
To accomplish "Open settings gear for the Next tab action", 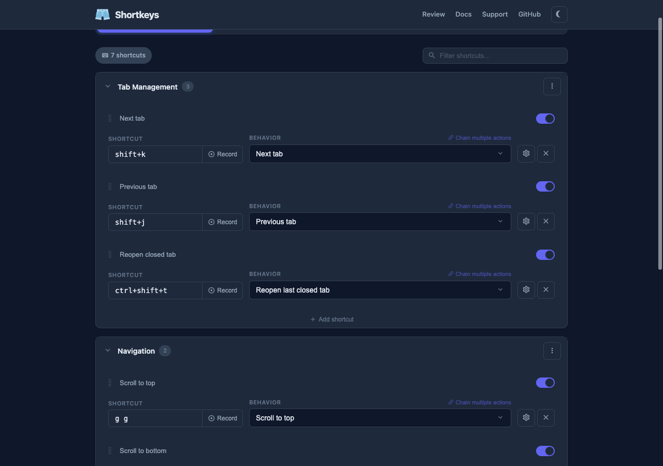I will tap(526, 154).
